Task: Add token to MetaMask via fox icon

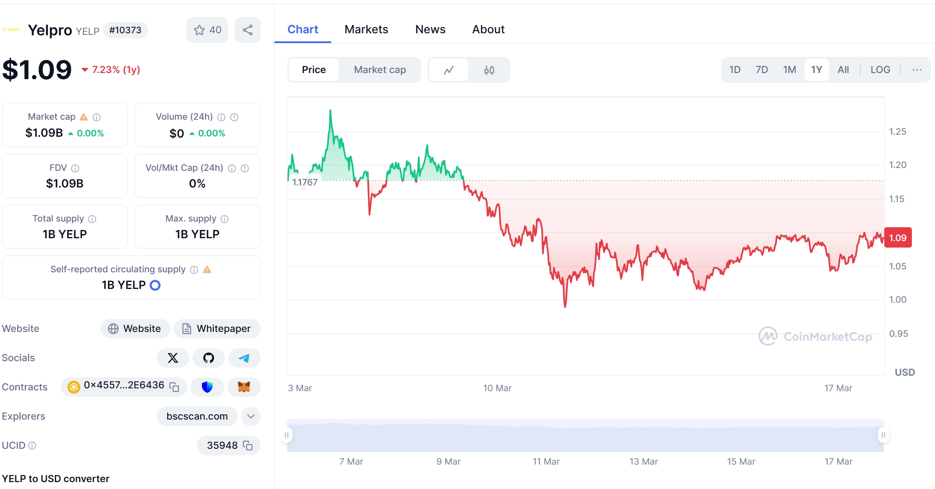Action: pyautogui.click(x=244, y=387)
